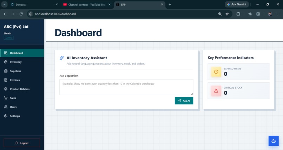Click the Expired Items clock icon
Viewport: 283px width, 150px height.
point(216,71)
